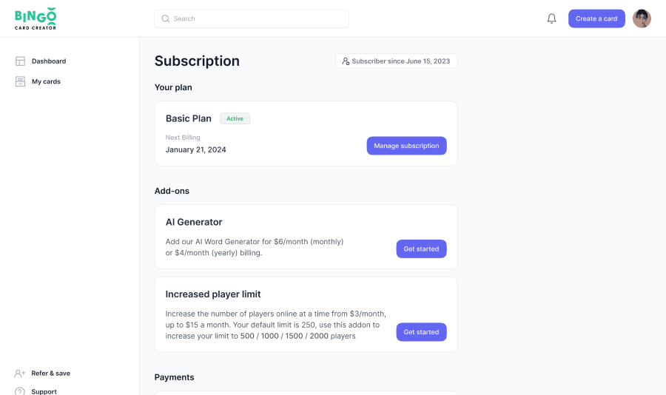The image size is (666, 395).
Task: Click the My cards icon
Action: [20, 81]
